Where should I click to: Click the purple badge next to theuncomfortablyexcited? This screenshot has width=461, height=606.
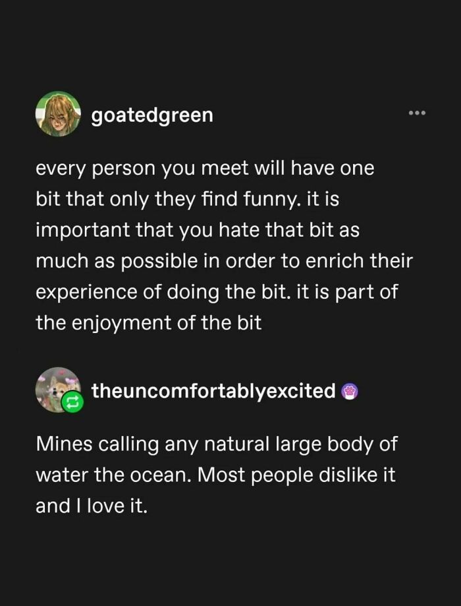349,390
